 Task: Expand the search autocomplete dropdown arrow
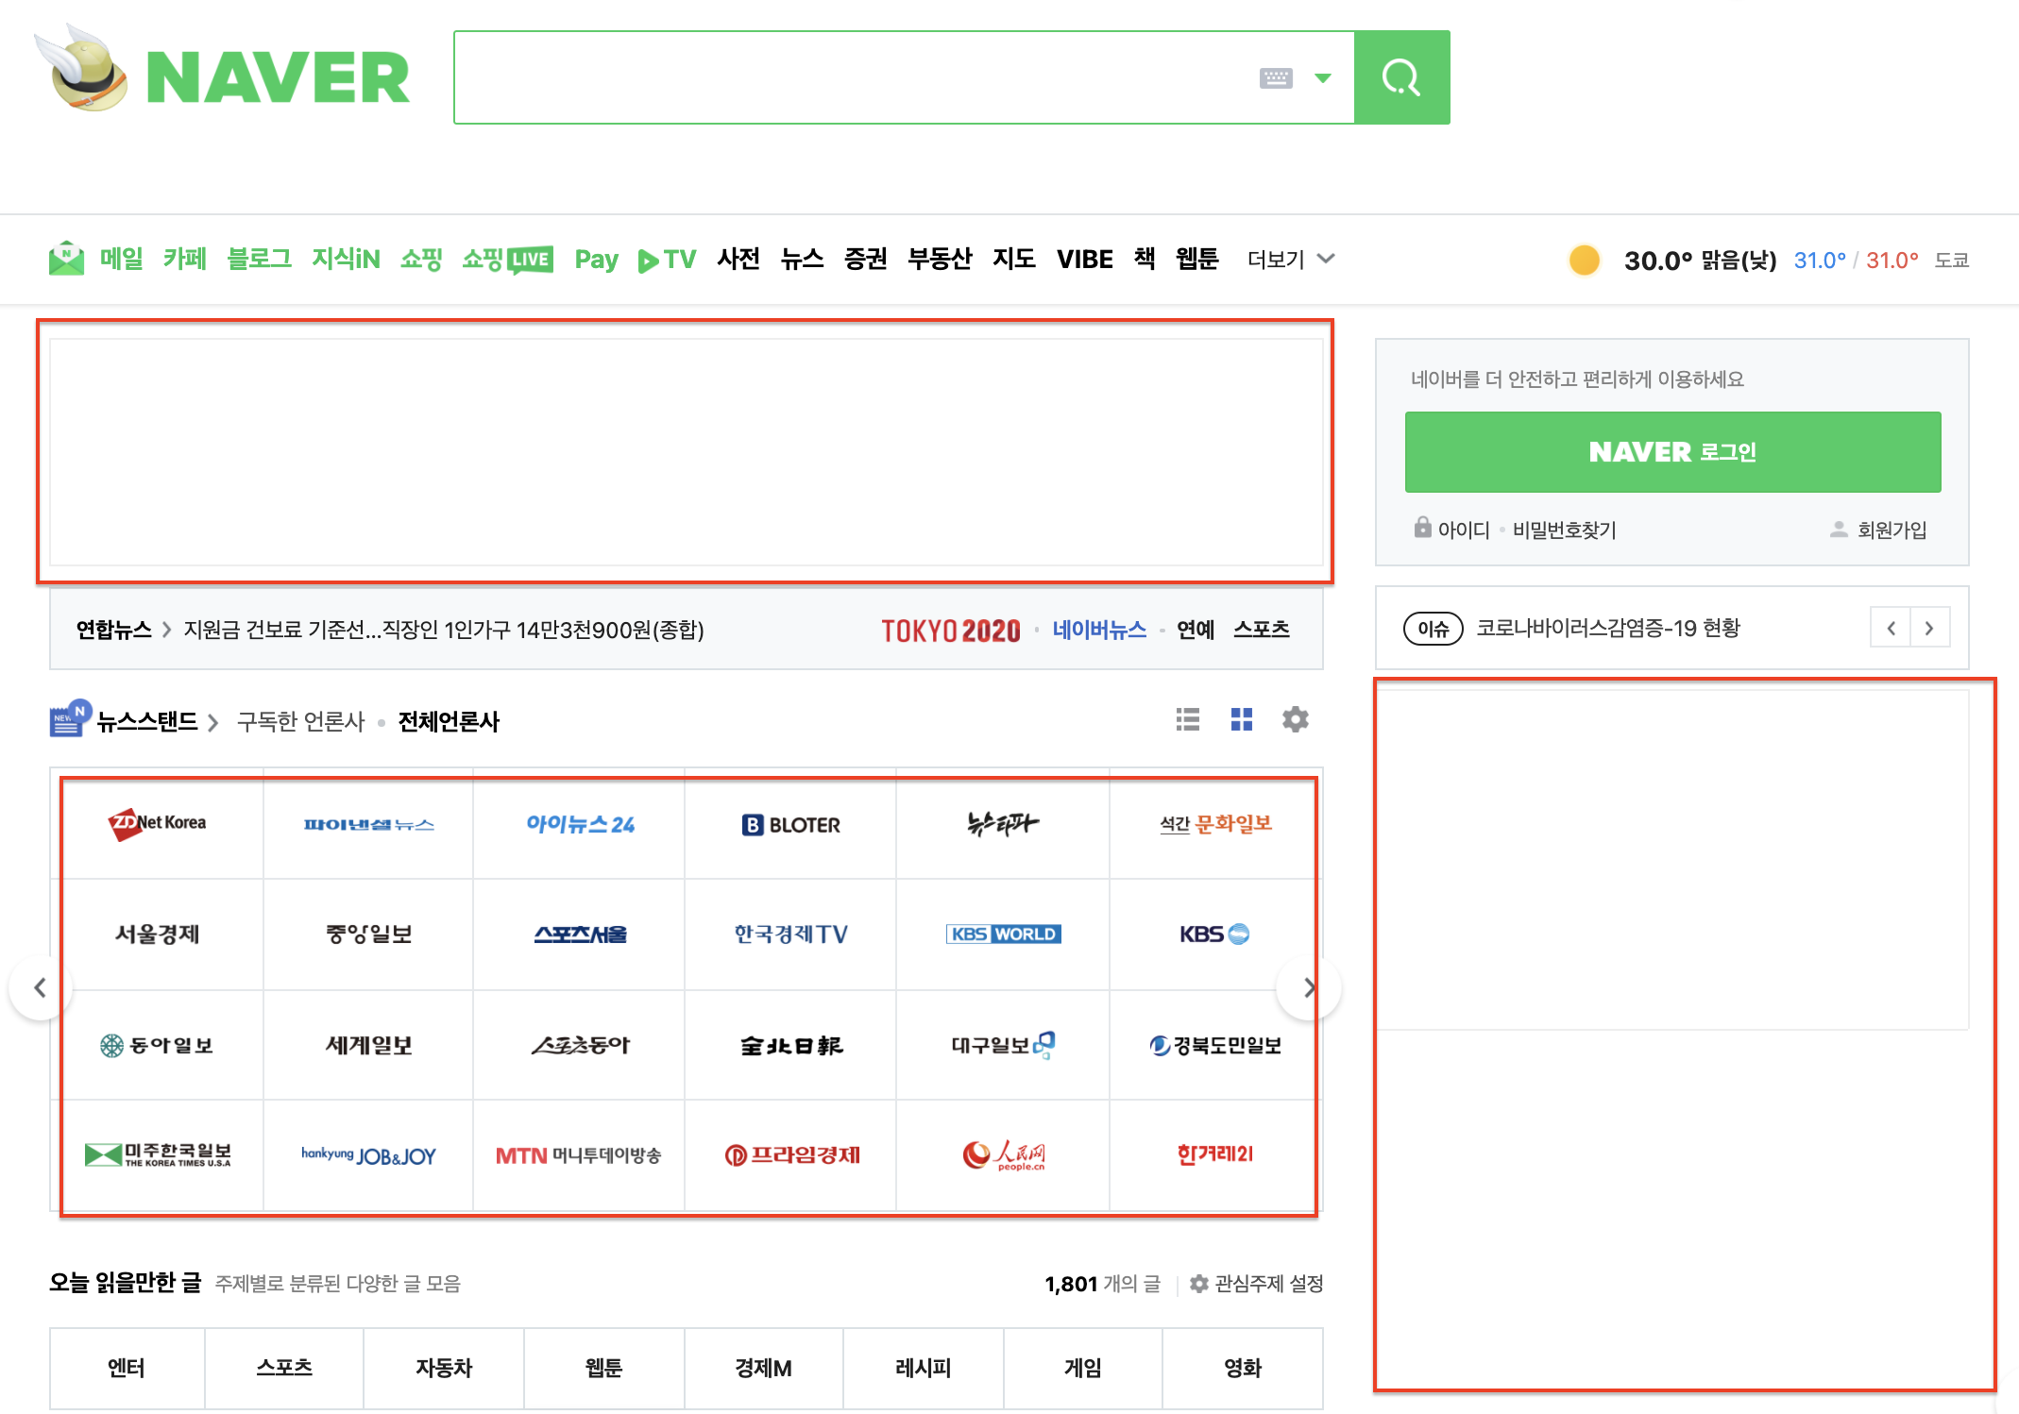(x=1323, y=78)
